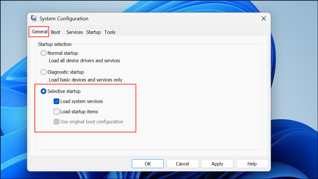Click the 'Startup selection' group label
Image resolution: width=318 pixels, height=179 pixels.
coord(55,44)
